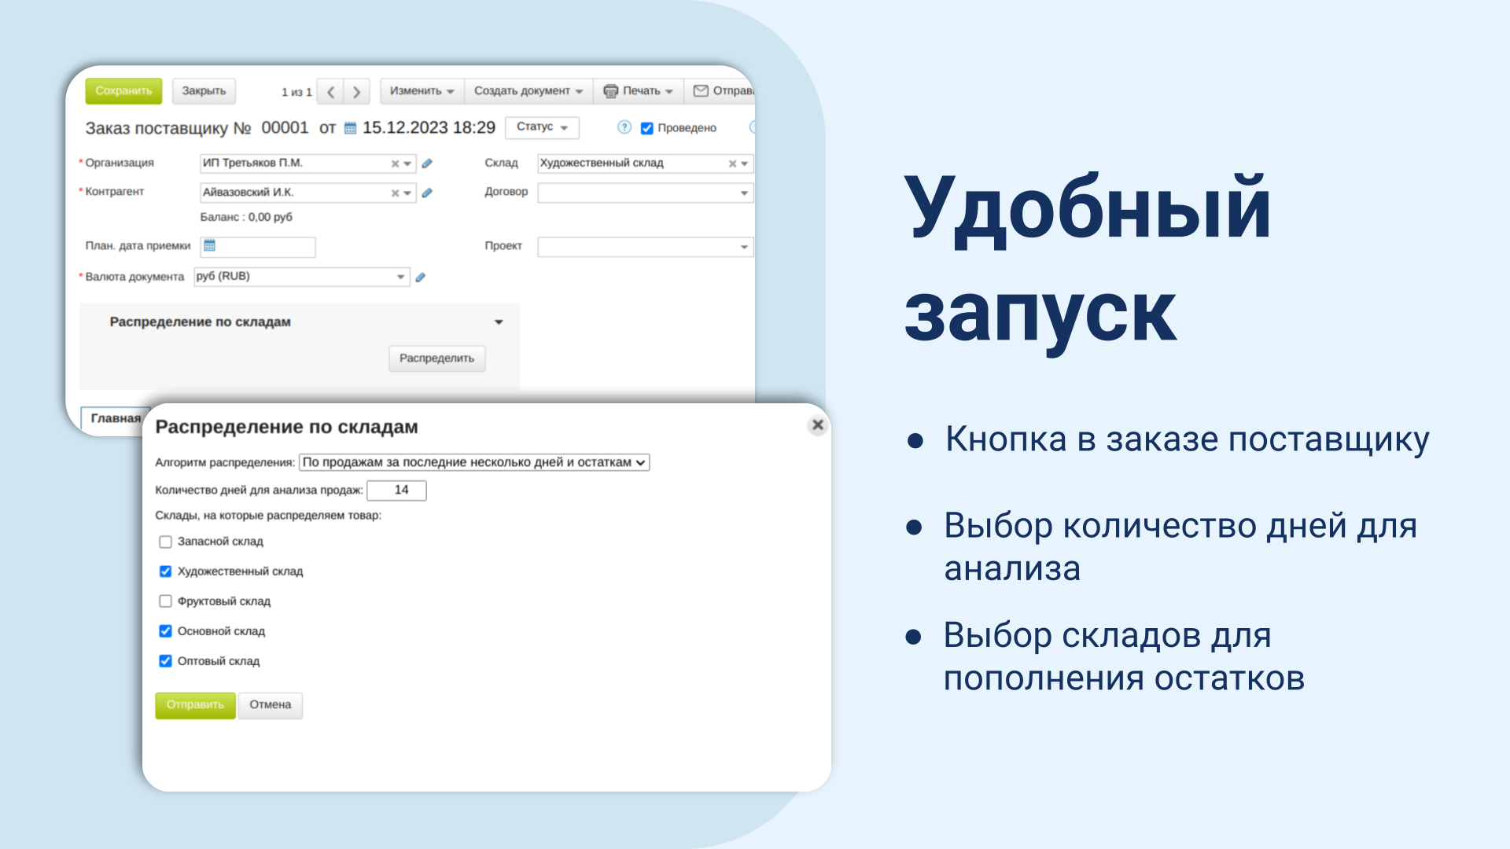Close the Распределение по складам dialog
The height and width of the screenshot is (849, 1510).
[818, 424]
